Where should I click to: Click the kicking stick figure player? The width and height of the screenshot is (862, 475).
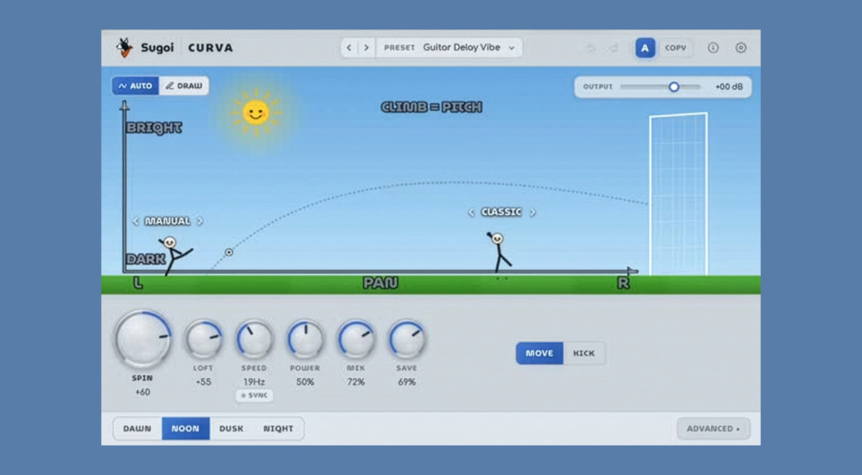point(175,256)
